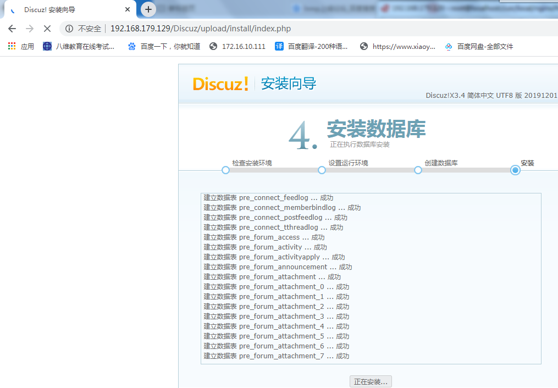Click the pre_connect_memberbindlog log line

(282, 208)
